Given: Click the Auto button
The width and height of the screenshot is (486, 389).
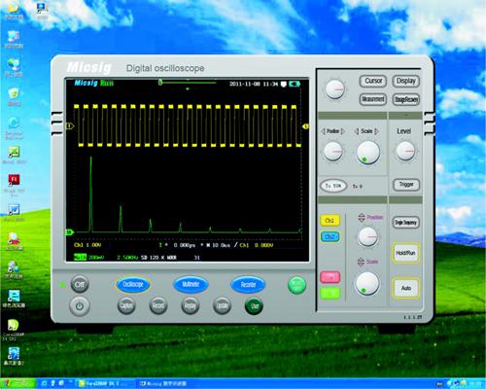Looking at the screenshot, I should [405, 288].
